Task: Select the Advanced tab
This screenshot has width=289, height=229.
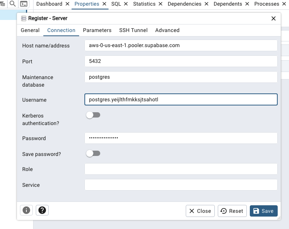Action: 167,30
